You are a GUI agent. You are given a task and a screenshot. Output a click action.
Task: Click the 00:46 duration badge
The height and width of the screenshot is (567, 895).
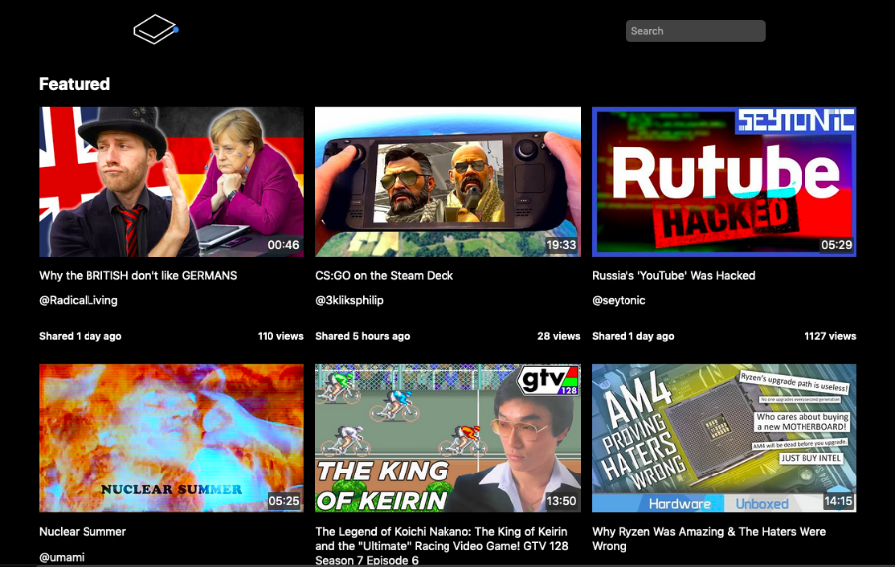tap(283, 245)
